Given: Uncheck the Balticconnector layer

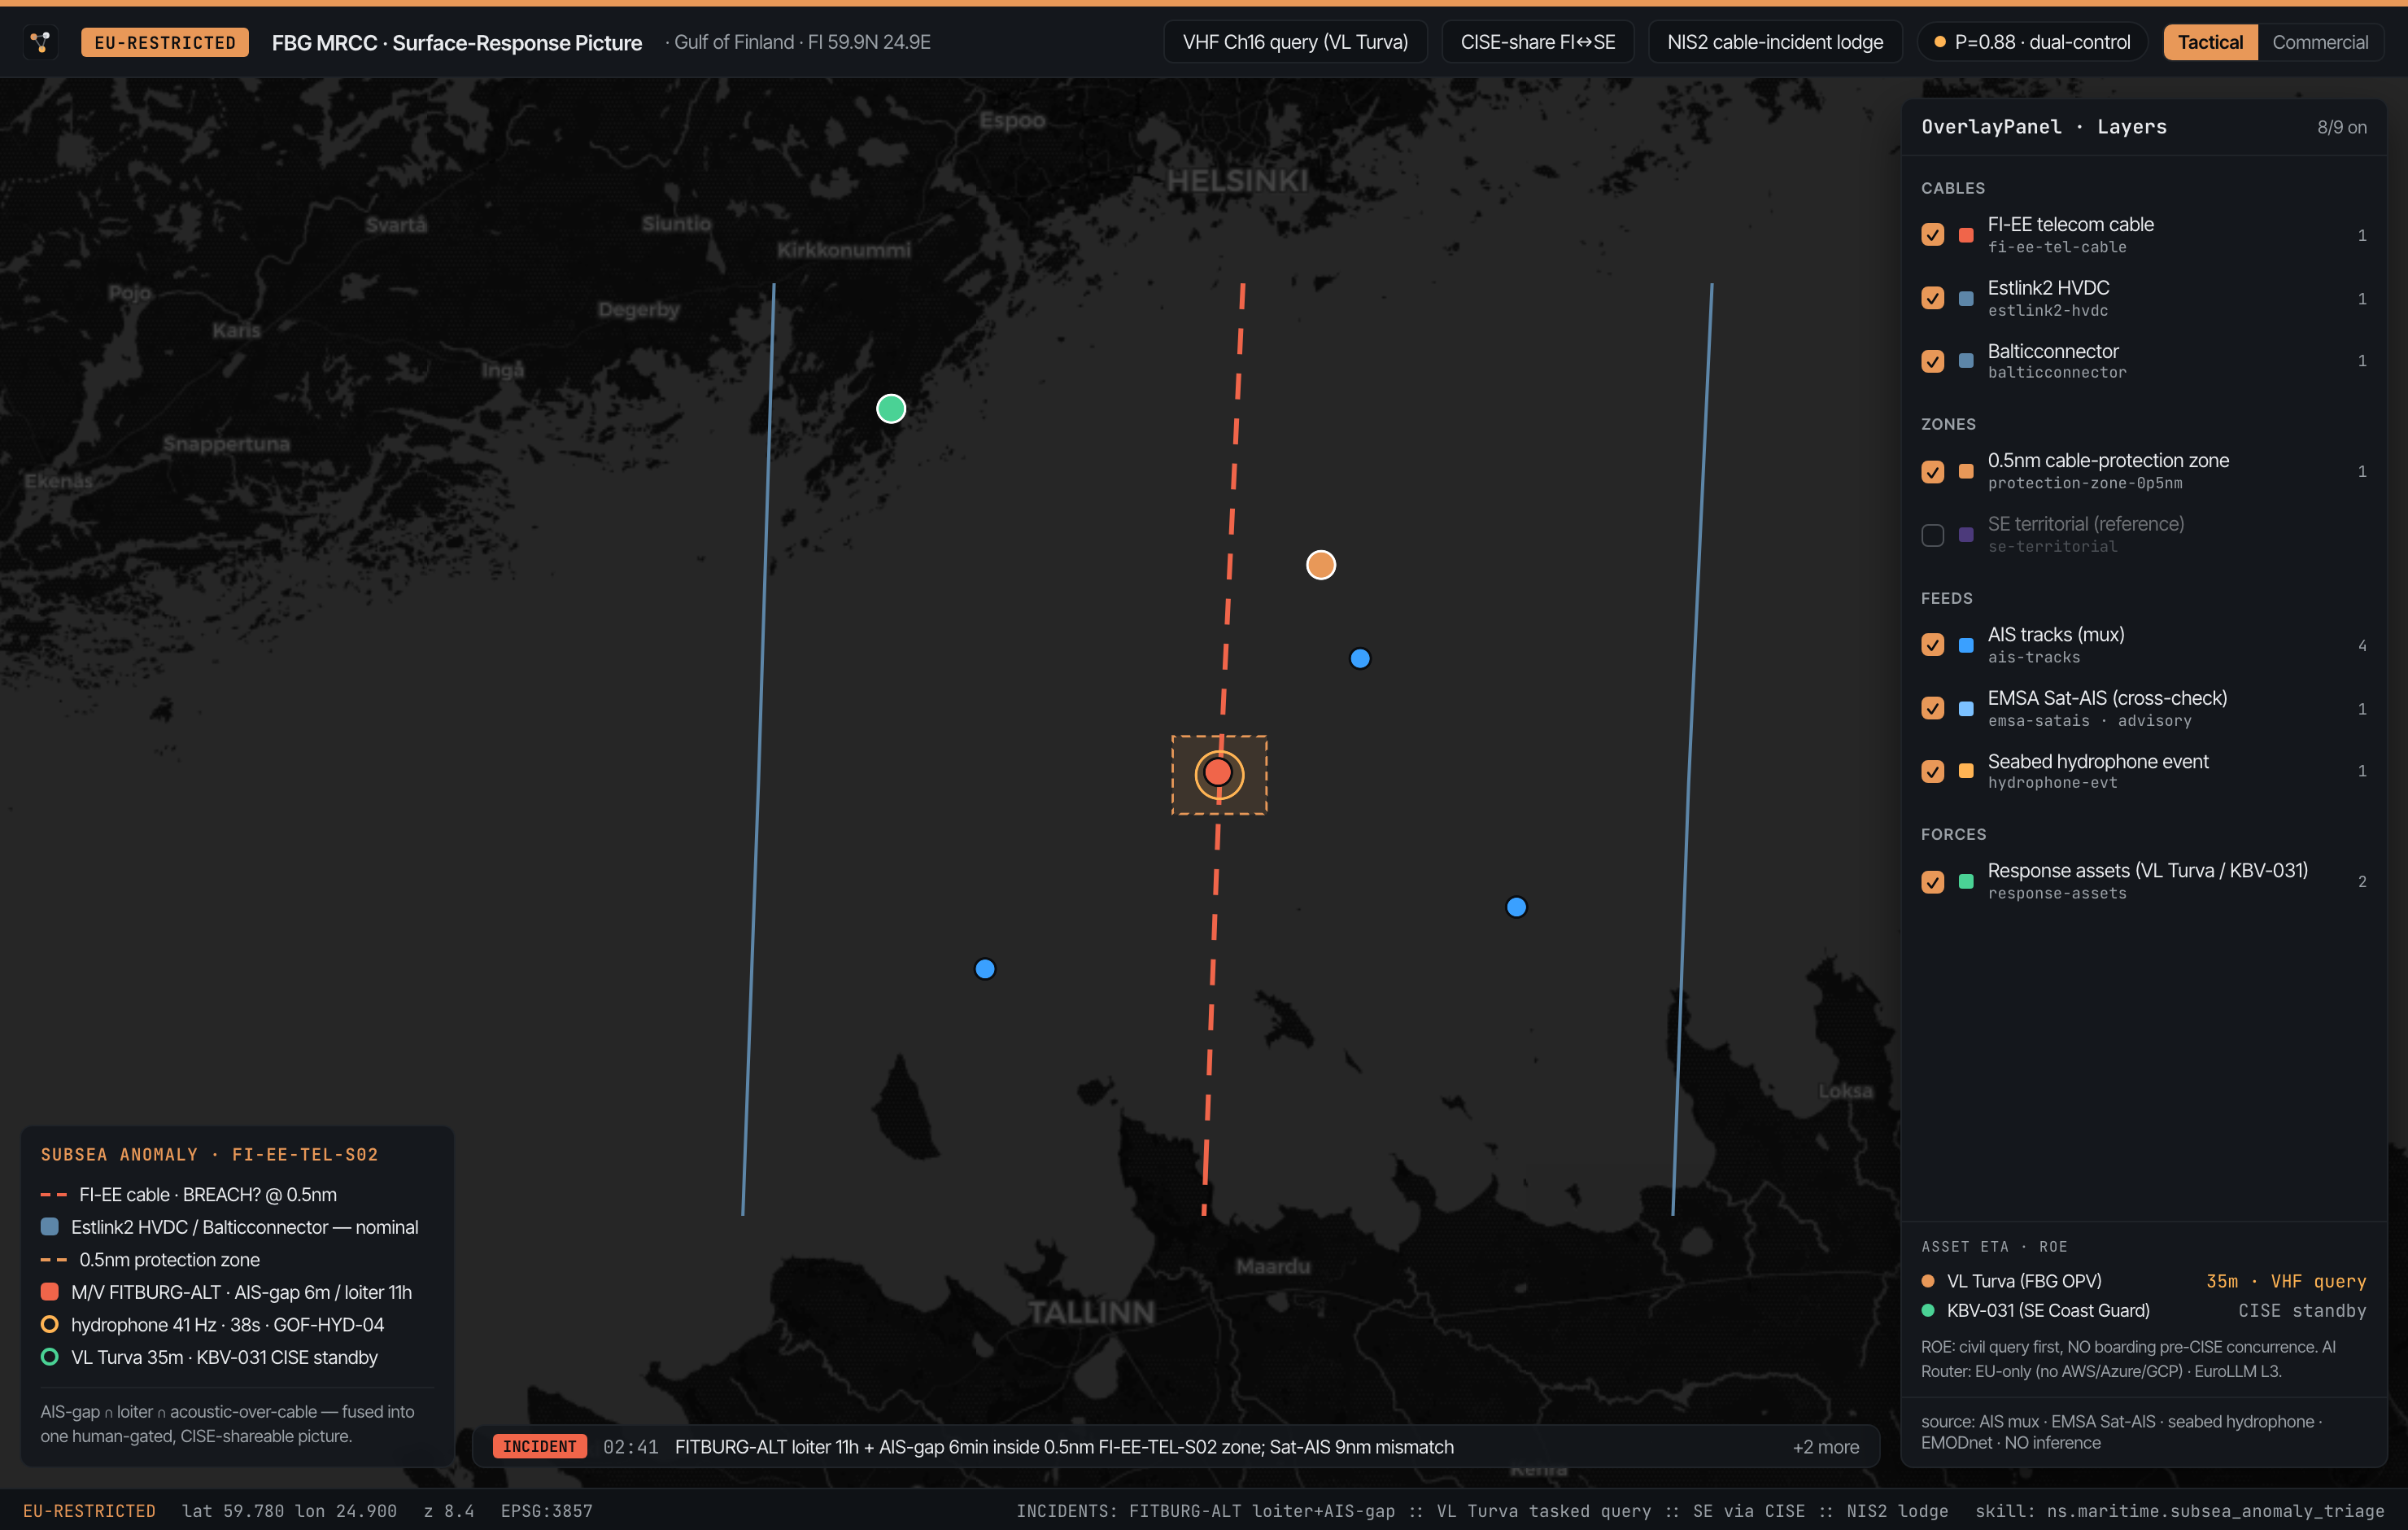Looking at the screenshot, I should coord(1932,361).
